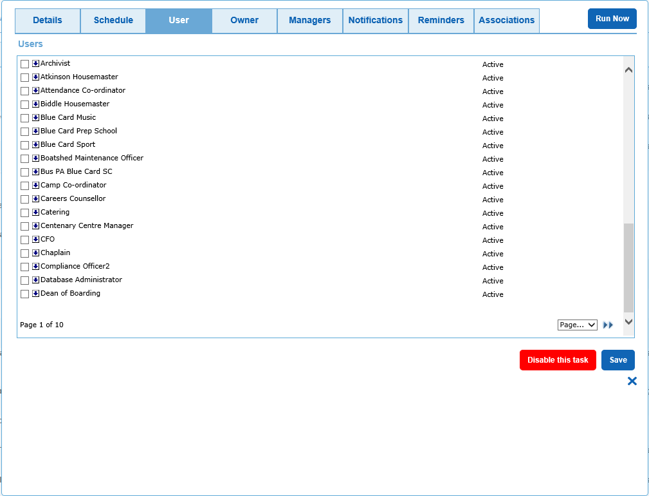
Task: Select the Blue Card Music checkbox
Action: pos(24,117)
